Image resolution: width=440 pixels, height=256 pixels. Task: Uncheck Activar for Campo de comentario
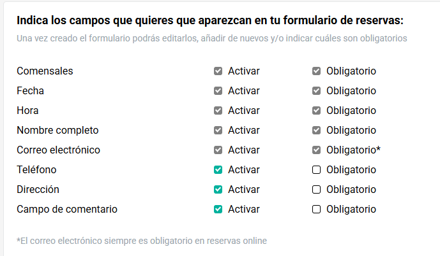218,210
